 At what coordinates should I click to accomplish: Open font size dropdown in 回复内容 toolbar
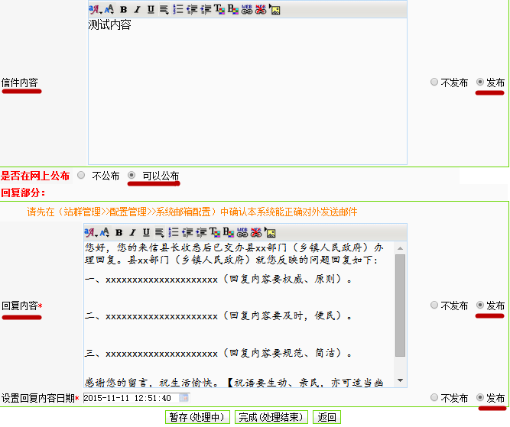point(104,232)
